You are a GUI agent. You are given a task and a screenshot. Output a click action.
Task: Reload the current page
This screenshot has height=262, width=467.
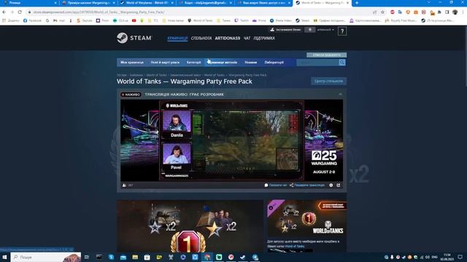pos(20,12)
